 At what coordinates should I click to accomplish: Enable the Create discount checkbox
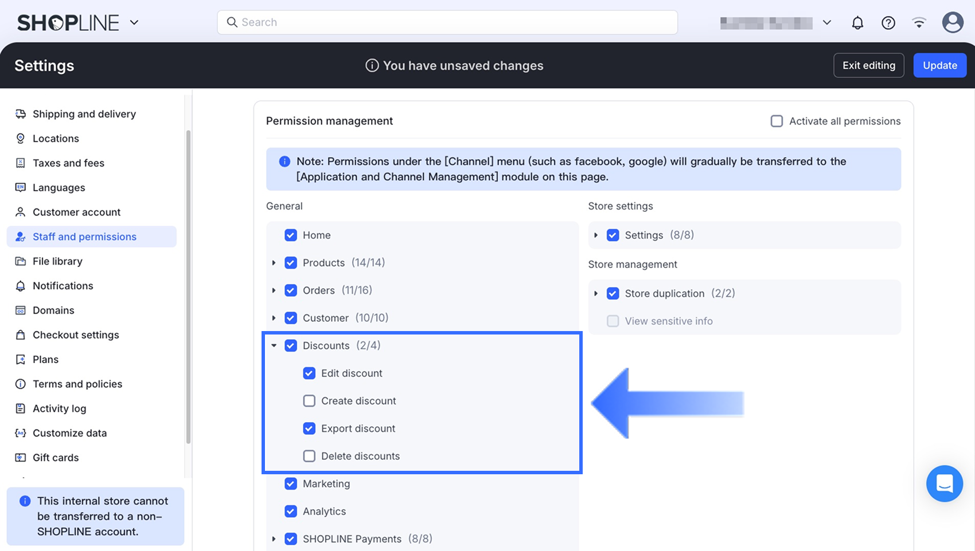(309, 401)
